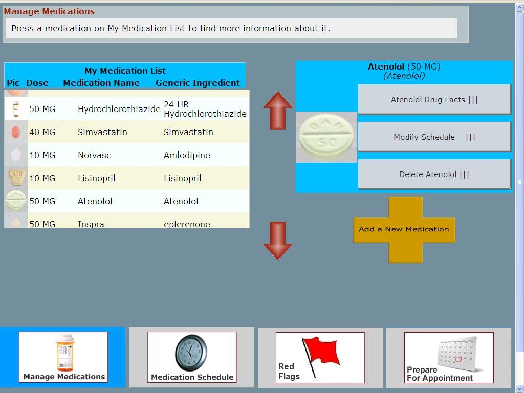Click the large Atenolol 50 pill image
524x393 pixels.
tap(326, 137)
